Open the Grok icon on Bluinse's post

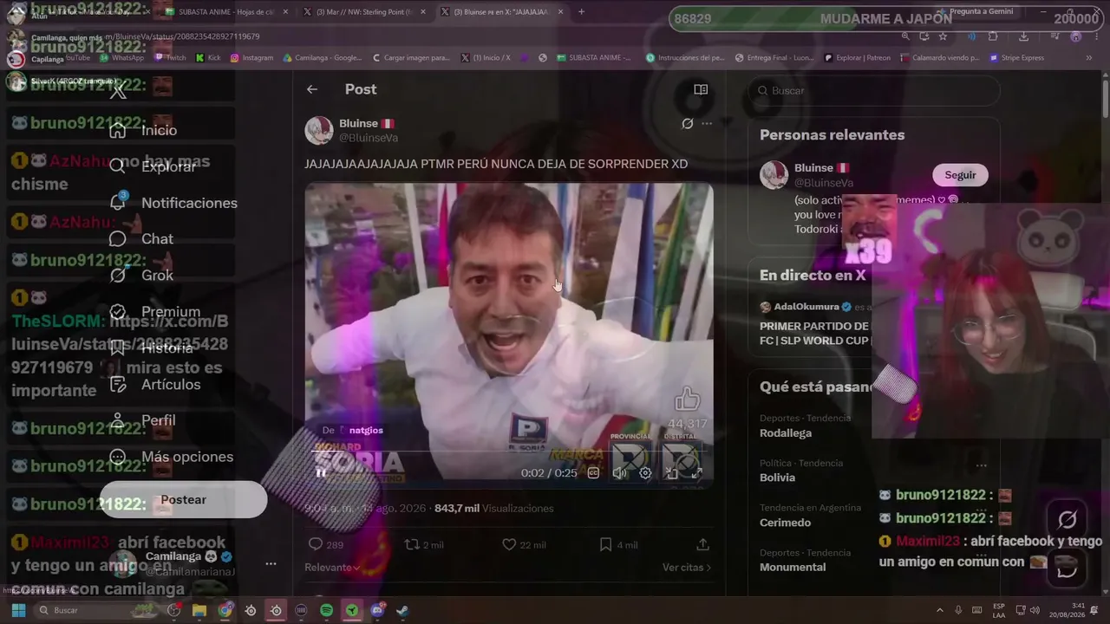[x=688, y=124]
